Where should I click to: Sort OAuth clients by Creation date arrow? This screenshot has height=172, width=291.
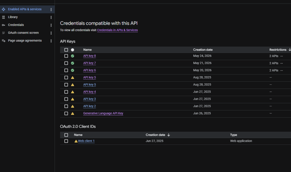pyautogui.click(x=169, y=135)
